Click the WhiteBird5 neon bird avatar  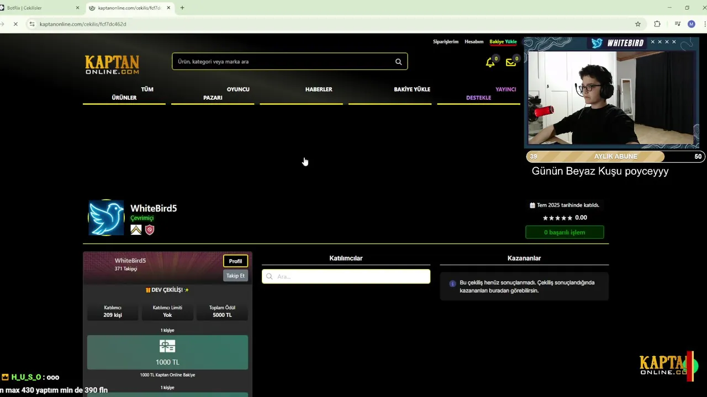(x=107, y=218)
